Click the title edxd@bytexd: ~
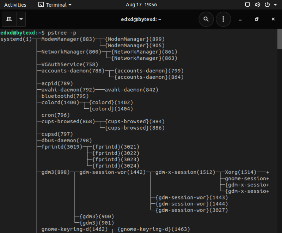Viewport: 282px width, 233px height. point(141,19)
